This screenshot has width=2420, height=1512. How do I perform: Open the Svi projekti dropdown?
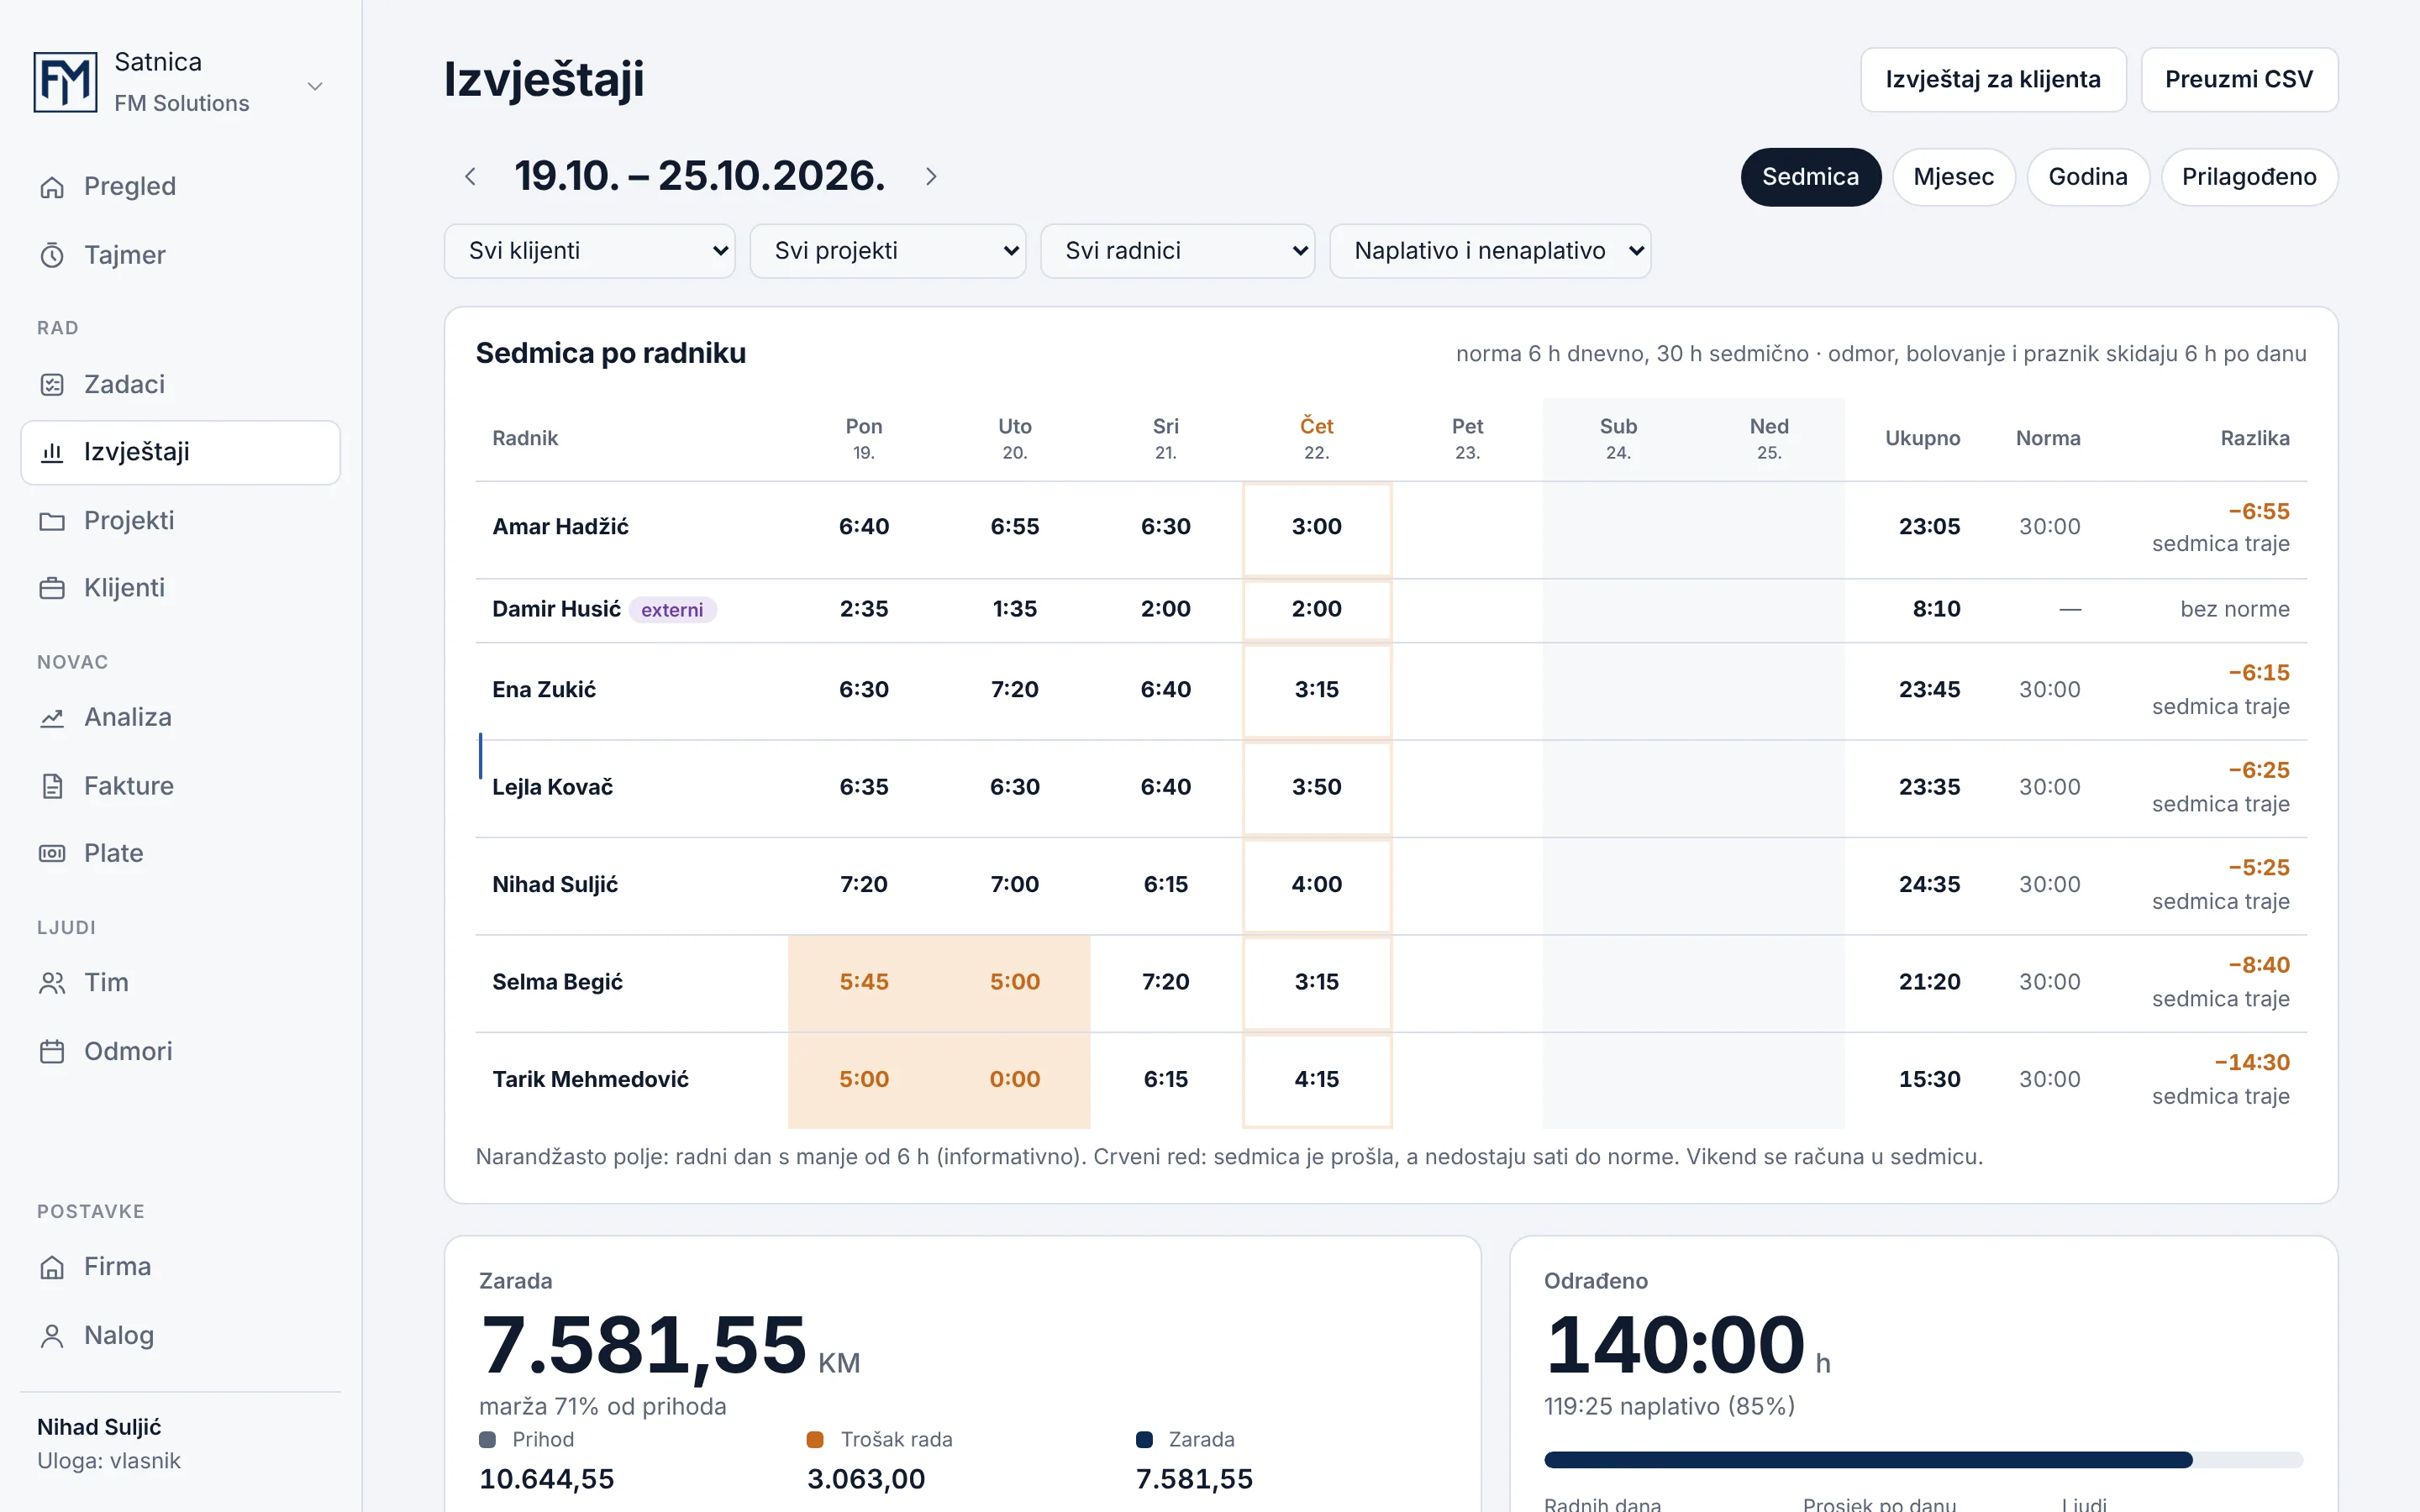pos(888,251)
